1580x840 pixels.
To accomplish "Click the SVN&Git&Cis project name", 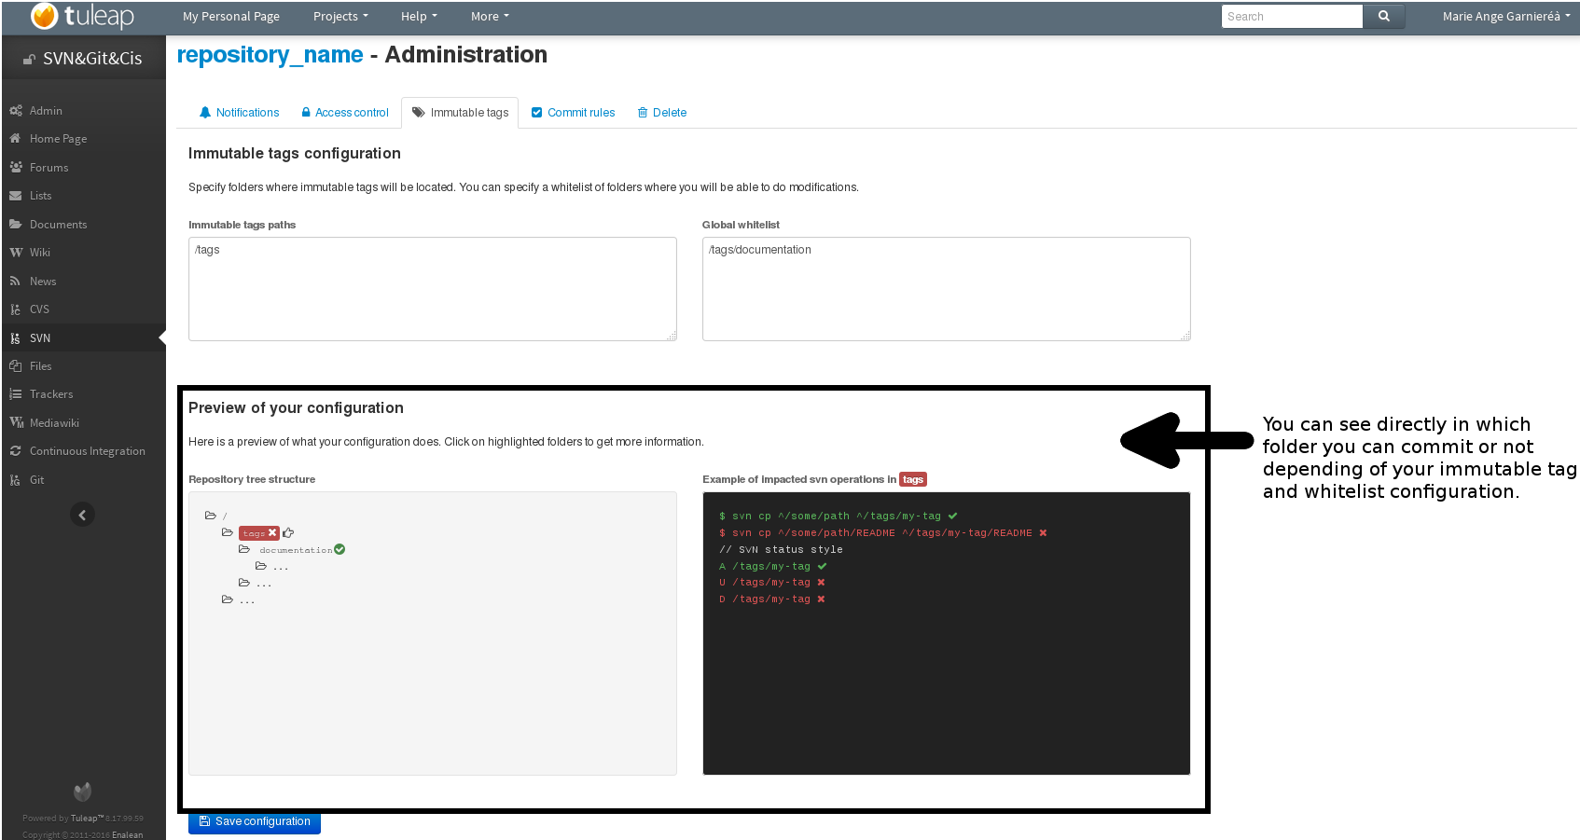I will 92,59.
